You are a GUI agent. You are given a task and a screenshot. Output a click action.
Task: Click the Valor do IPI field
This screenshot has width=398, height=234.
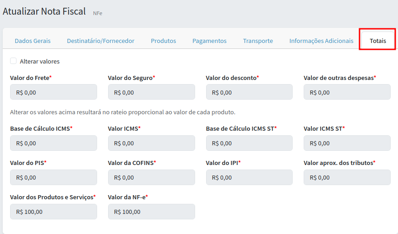(249, 177)
